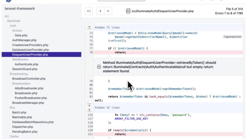The height and width of the screenshot is (139, 247).
Task: Click the 'File 5 of 314' counter
Action: point(234,9)
